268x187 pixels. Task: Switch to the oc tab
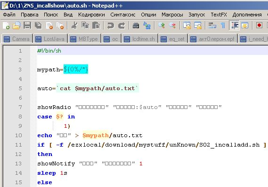(111, 39)
